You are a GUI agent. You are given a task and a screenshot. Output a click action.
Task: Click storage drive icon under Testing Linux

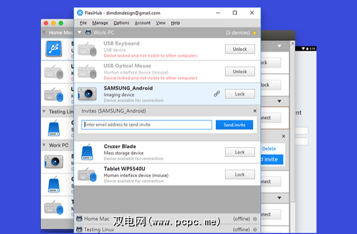(54, 128)
